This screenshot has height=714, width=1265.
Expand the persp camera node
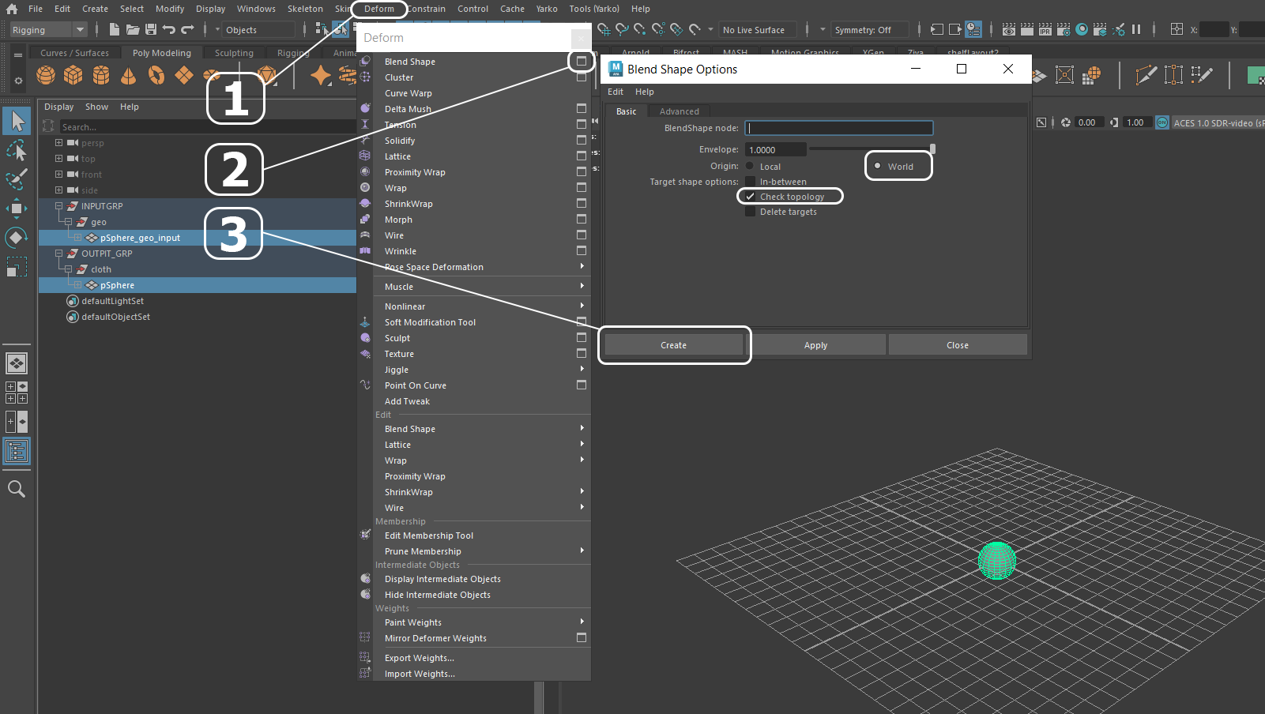(58, 143)
